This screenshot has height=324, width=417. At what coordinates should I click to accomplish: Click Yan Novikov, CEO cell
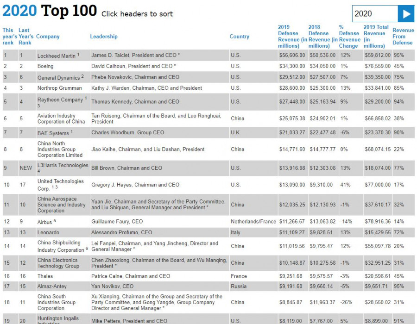(159, 287)
